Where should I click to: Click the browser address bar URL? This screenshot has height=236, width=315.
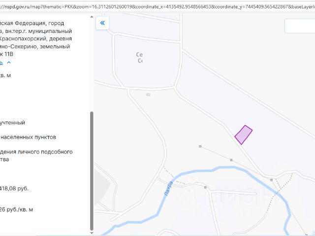pyautogui.click(x=157, y=6)
